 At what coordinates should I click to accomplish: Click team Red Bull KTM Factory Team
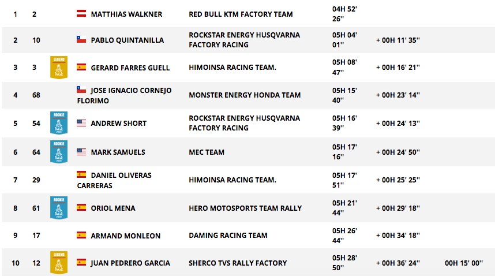pos(241,14)
